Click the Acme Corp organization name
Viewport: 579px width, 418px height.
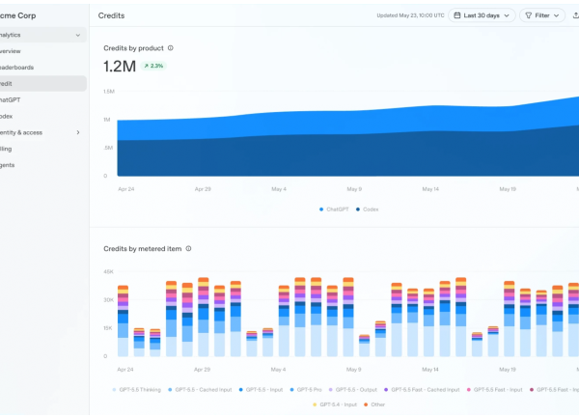click(x=17, y=15)
